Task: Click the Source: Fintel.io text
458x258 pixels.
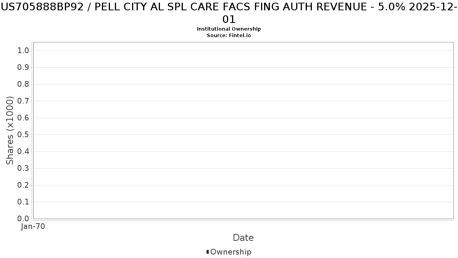Action: tap(229, 35)
